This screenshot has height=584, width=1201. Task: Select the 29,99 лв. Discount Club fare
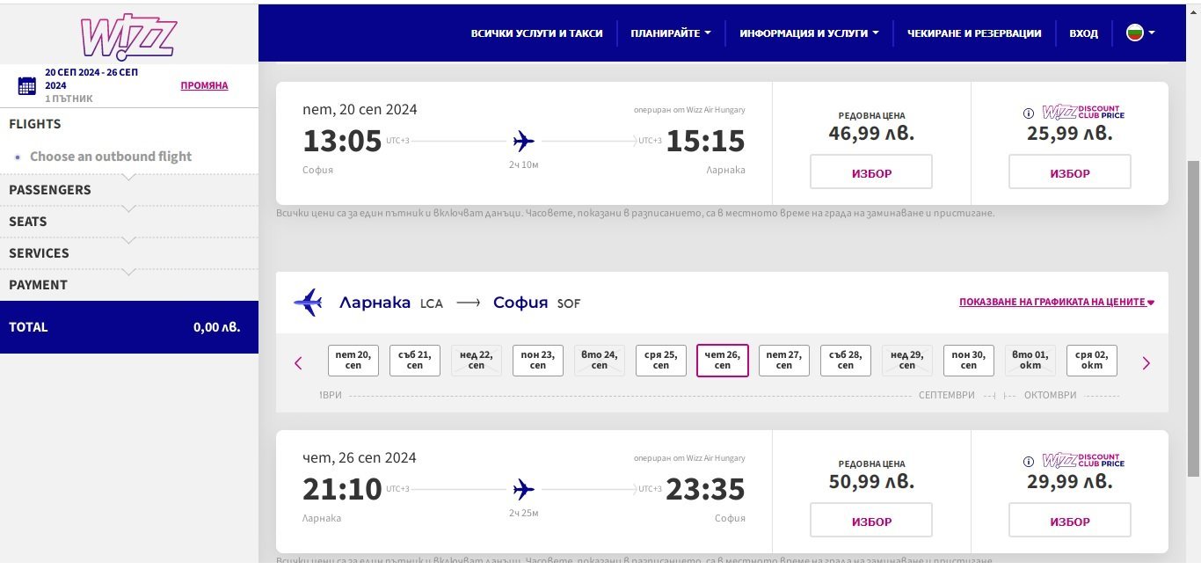(1069, 522)
